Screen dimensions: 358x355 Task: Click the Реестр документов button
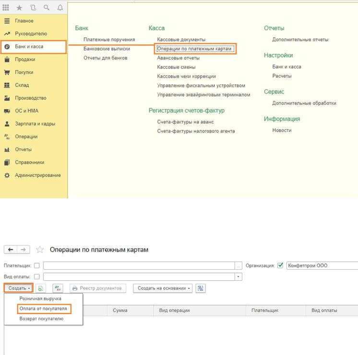click(98, 288)
